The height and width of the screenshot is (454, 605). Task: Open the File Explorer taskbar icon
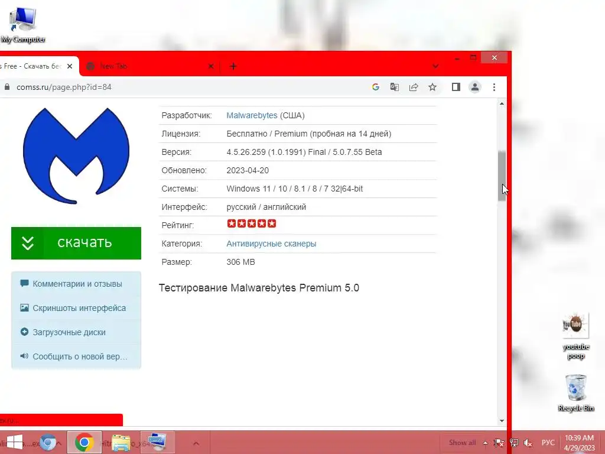tap(121, 442)
